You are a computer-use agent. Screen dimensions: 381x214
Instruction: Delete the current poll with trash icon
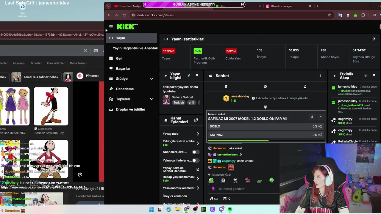(312, 117)
